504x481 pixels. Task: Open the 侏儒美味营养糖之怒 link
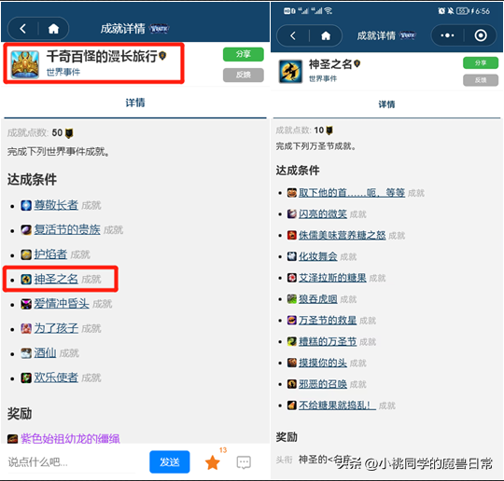click(342, 235)
